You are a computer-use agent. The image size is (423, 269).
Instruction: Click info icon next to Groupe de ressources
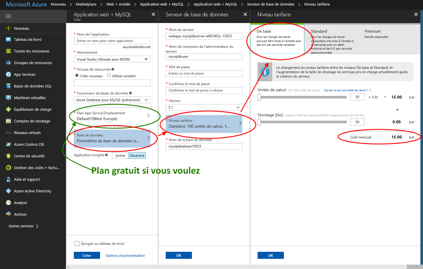pyautogui.click(x=113, y=69)
